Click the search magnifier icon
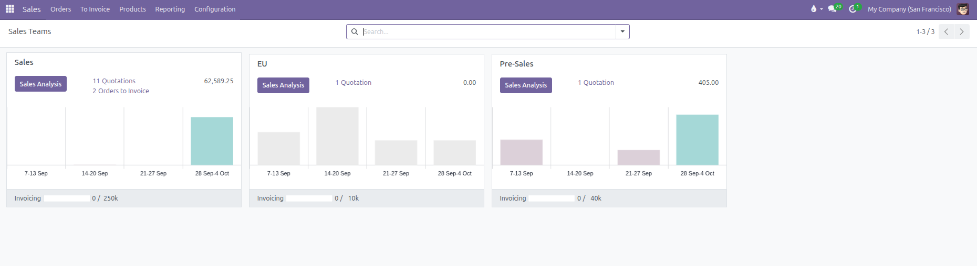The image size is (977, 266). pos(355,32)
